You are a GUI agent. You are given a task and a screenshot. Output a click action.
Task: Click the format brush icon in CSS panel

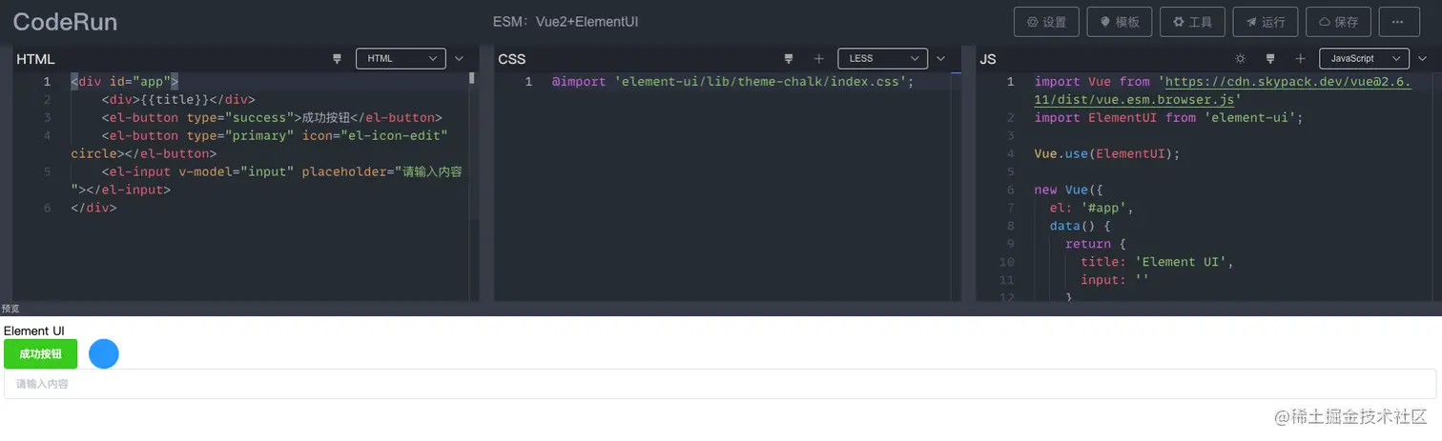point(789,59)
